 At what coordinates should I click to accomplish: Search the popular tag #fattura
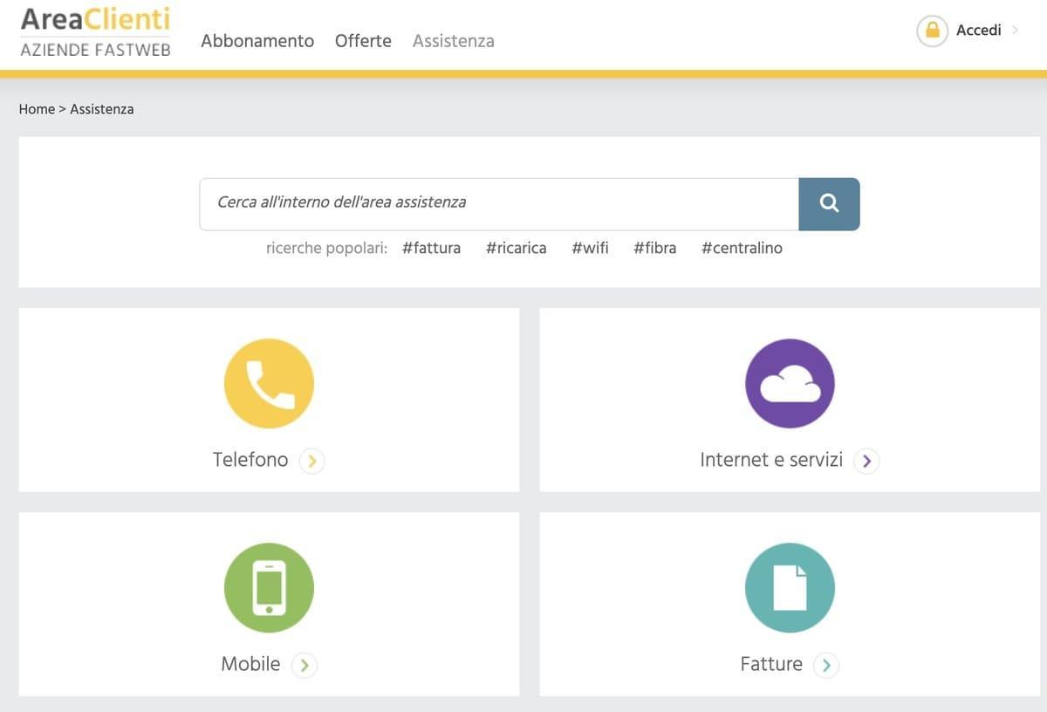point(431,248)
